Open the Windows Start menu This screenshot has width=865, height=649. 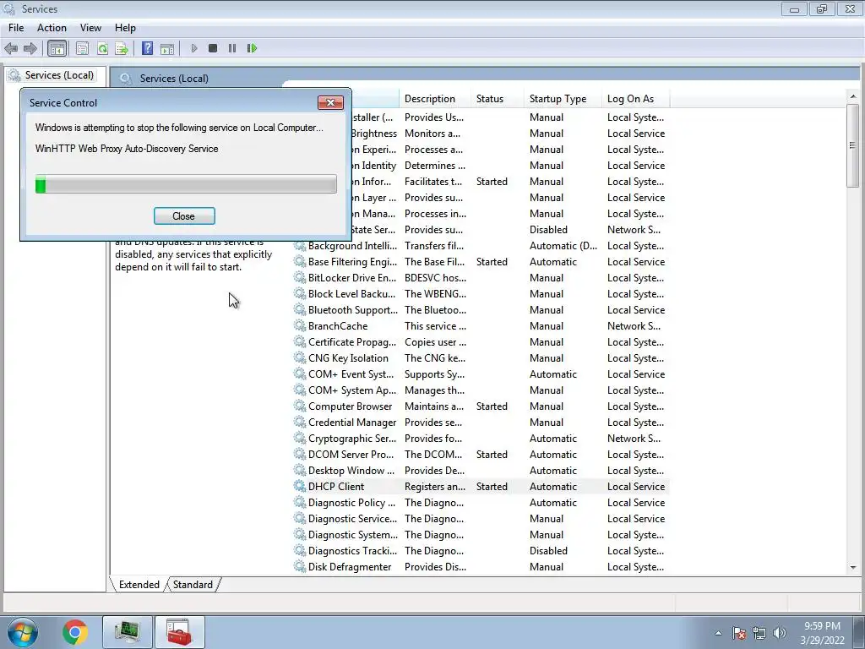click(23, 632)
